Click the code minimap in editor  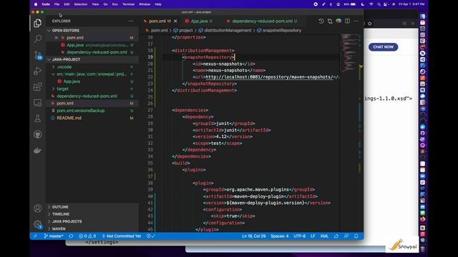tap(349, 53)
